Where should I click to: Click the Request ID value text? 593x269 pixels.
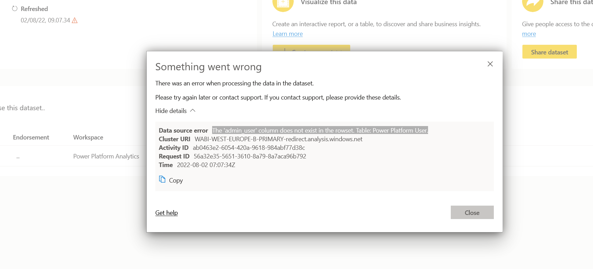pos(250,156)
